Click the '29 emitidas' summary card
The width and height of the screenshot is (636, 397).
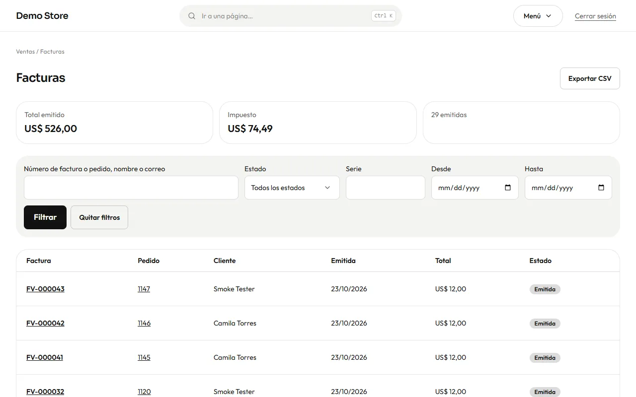tap(521, 123)
